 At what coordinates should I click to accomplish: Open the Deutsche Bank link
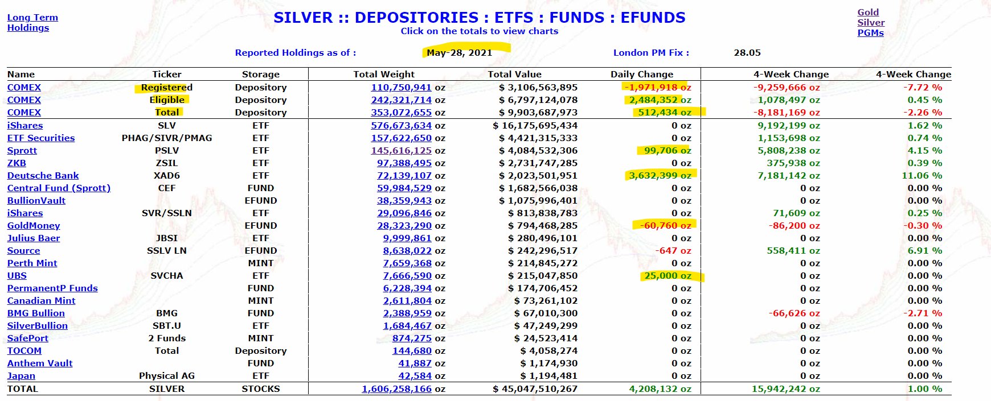click(x=43, y=176)
